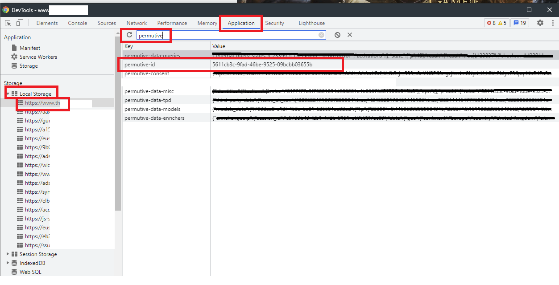Click the grid icon beside https://a15

click(x=20, y=130)
